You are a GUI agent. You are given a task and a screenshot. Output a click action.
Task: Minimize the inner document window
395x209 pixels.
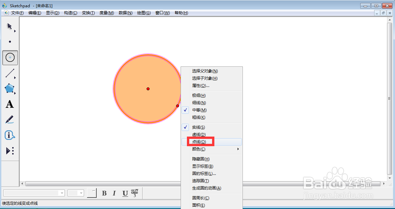click(377, 13)
